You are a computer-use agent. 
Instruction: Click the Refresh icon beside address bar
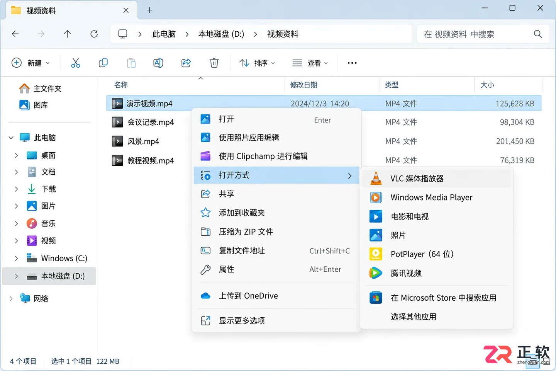(x=94, y=34)
